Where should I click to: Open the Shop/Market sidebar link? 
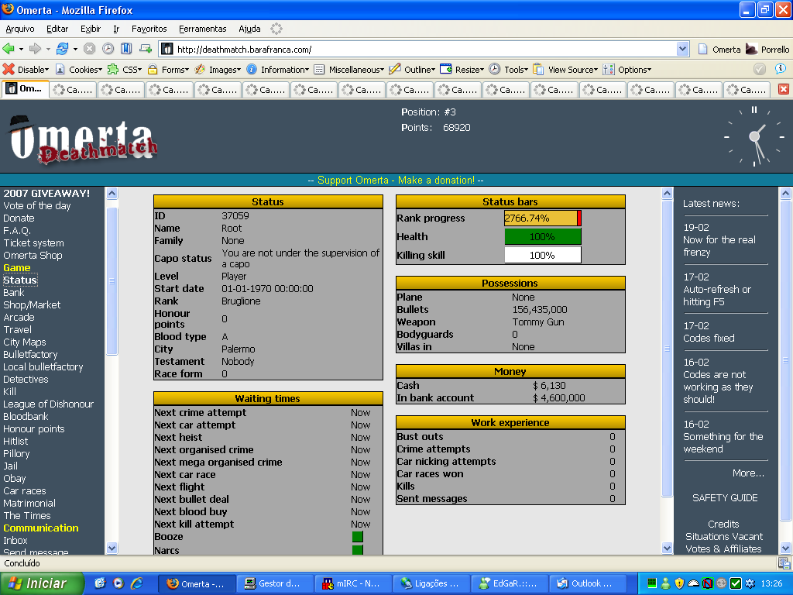[x=32, y=305]
